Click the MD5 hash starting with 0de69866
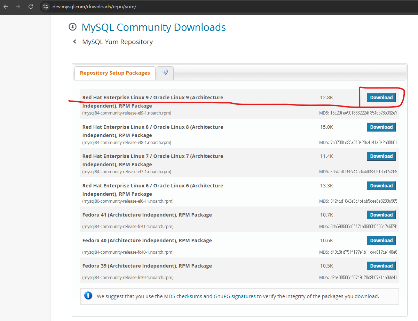Screen dimensions: 418x321 pos(364,227)
